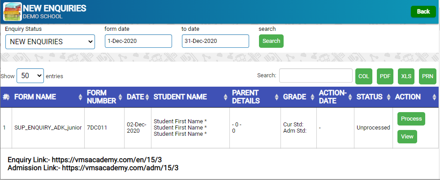Viewport: 440px width, 180px height.
Task: Sort by Form Number column arrows
Action: coord(121,97)
